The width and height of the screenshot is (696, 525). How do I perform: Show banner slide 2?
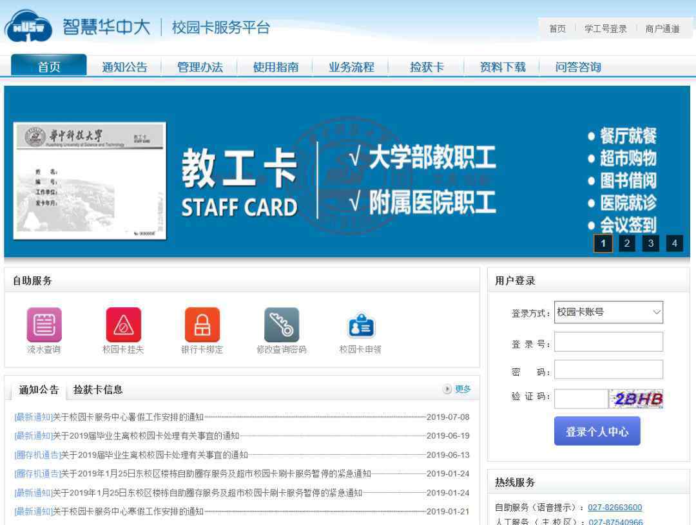(x=627, y=243)
